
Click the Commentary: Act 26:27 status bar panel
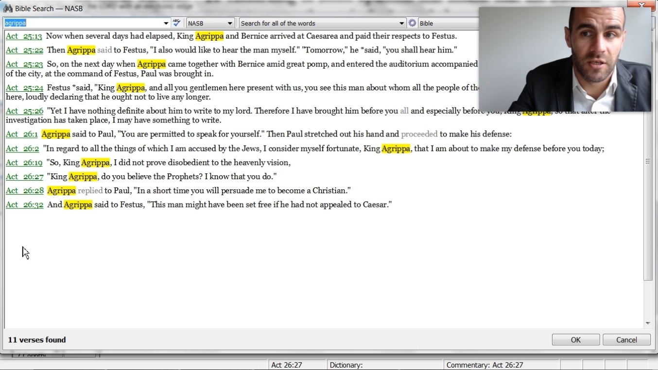485,365
